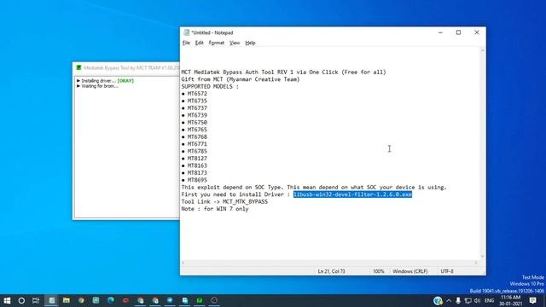Click 'Windows (CRLF)' in status bar
The image size is (546, 307).
(409, 271)
